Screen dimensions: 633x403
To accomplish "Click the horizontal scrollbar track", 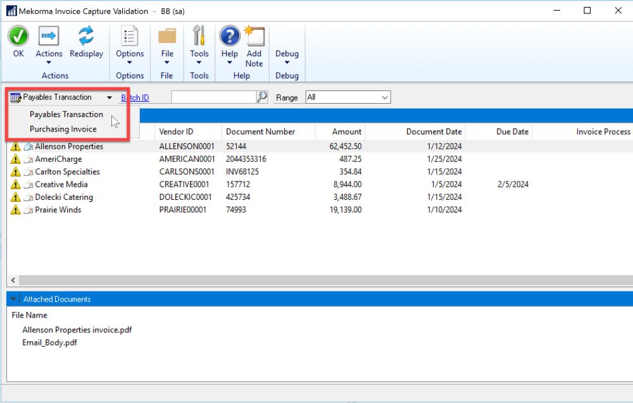I will 325,280.
